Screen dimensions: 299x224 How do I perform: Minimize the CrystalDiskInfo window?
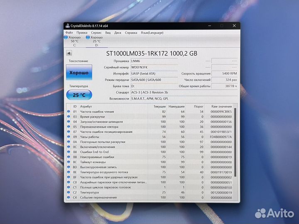(210, 26)
